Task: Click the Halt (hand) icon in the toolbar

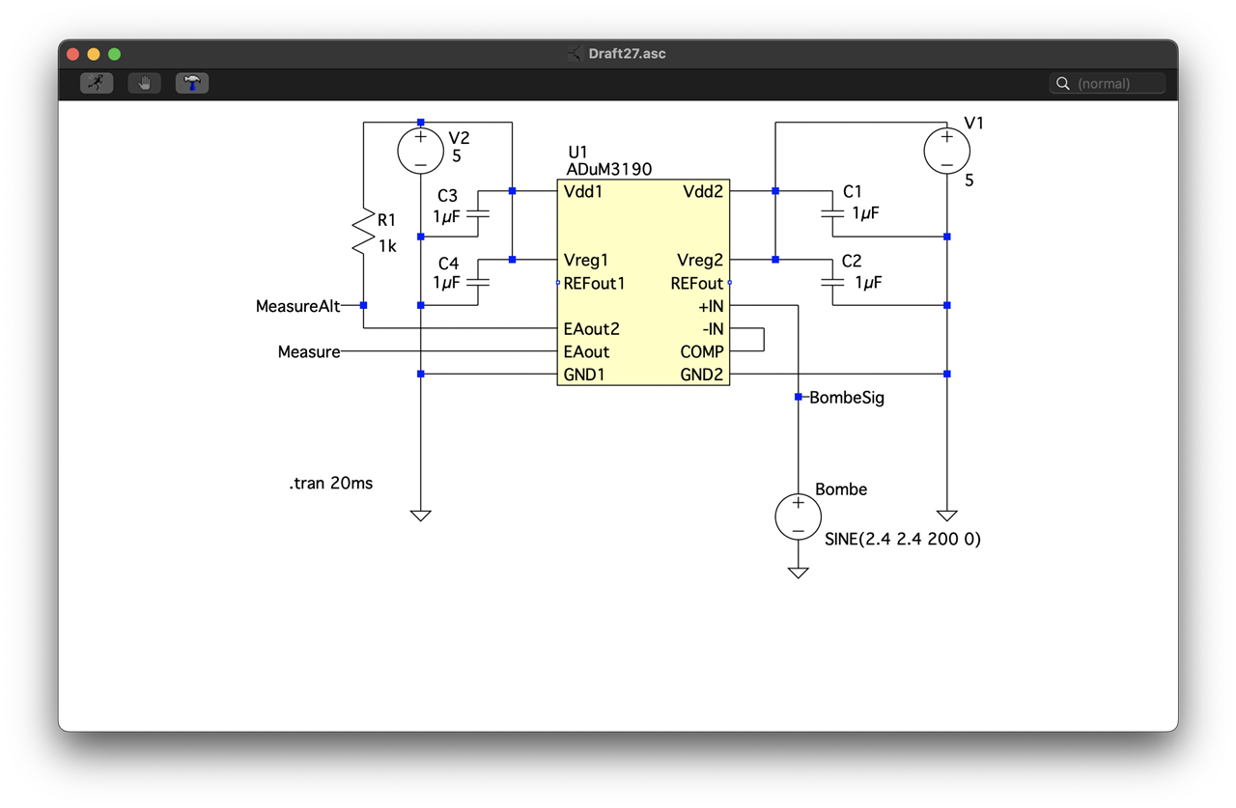Action: (x=145, y=83)
